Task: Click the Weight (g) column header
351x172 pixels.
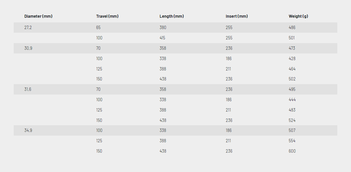Action: (298, 16)
